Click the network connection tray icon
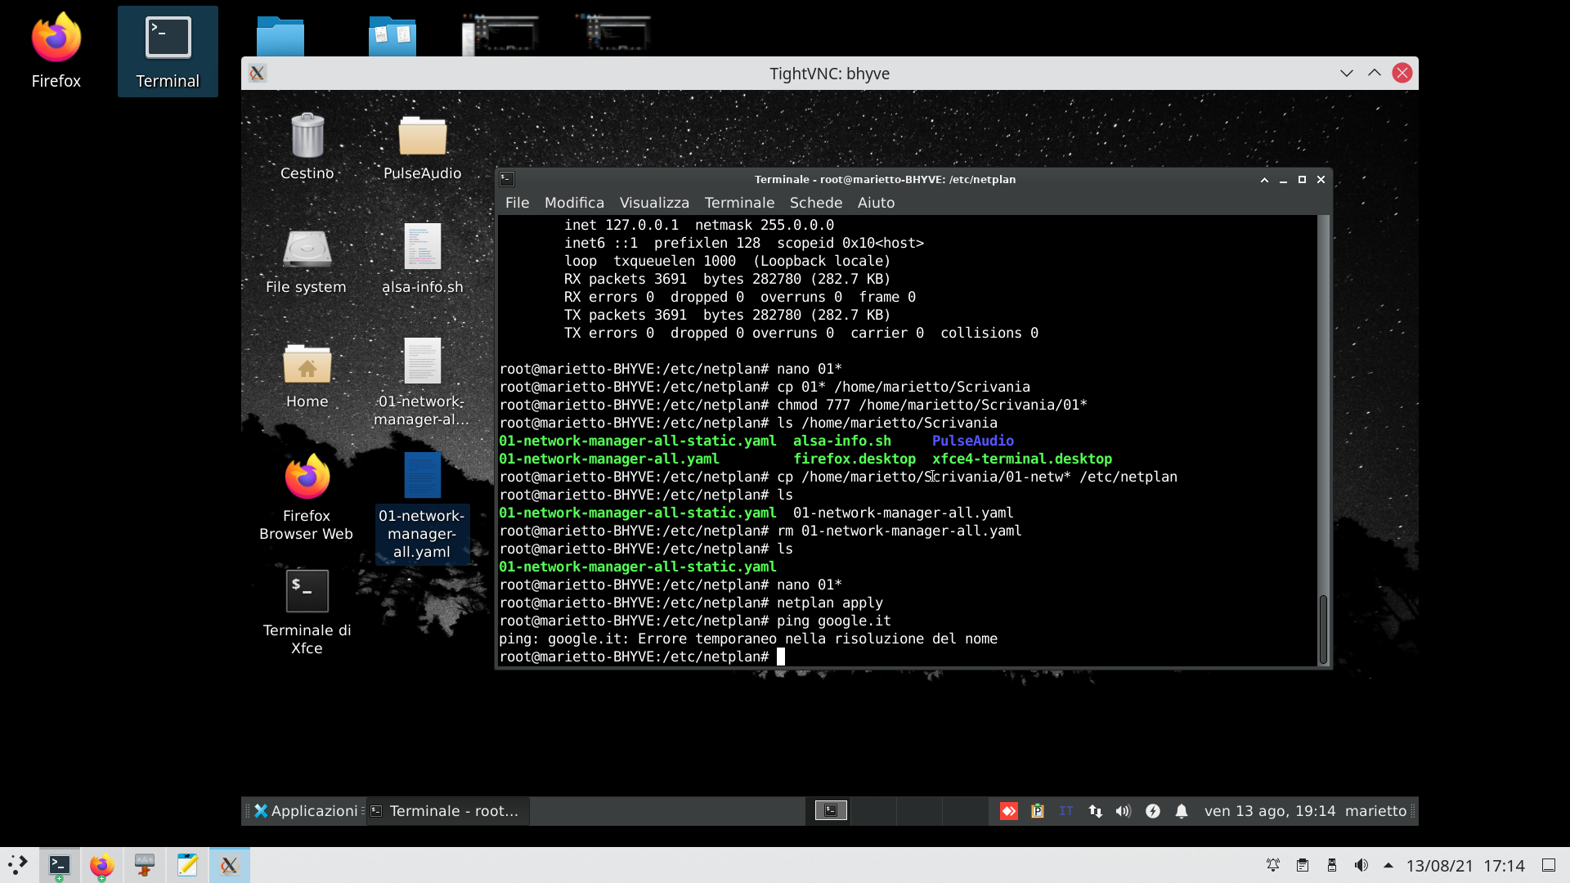The image size is (1570, 883). (1095, 811)
